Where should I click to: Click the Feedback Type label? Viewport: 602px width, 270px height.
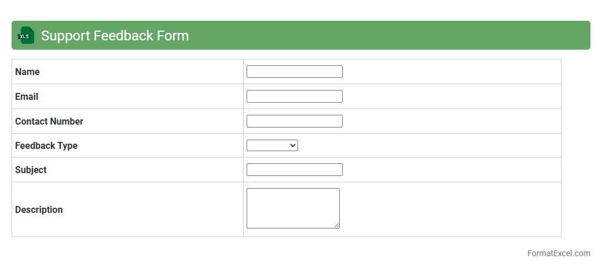pyautogui.click(x=46, y=145)
